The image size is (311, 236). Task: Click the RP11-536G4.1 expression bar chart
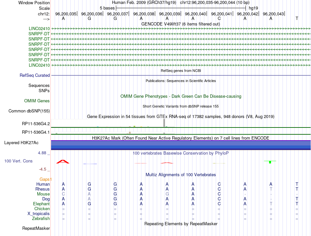[x=113, y=133]
